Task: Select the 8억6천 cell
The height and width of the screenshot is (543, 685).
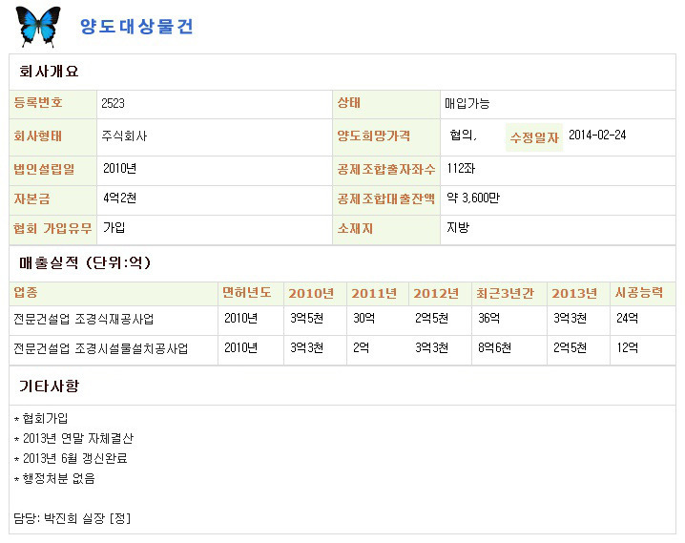Action: [x=494, y=347]
